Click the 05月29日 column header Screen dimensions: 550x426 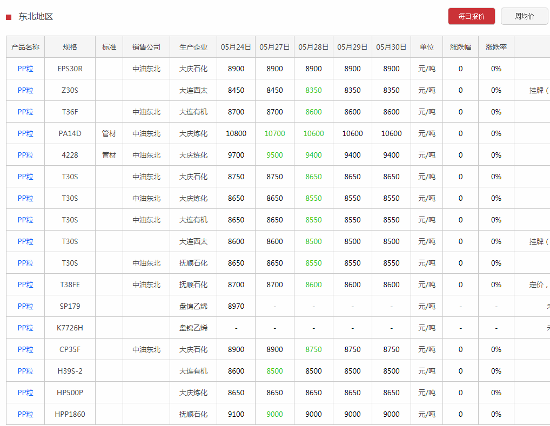point(352,47)
